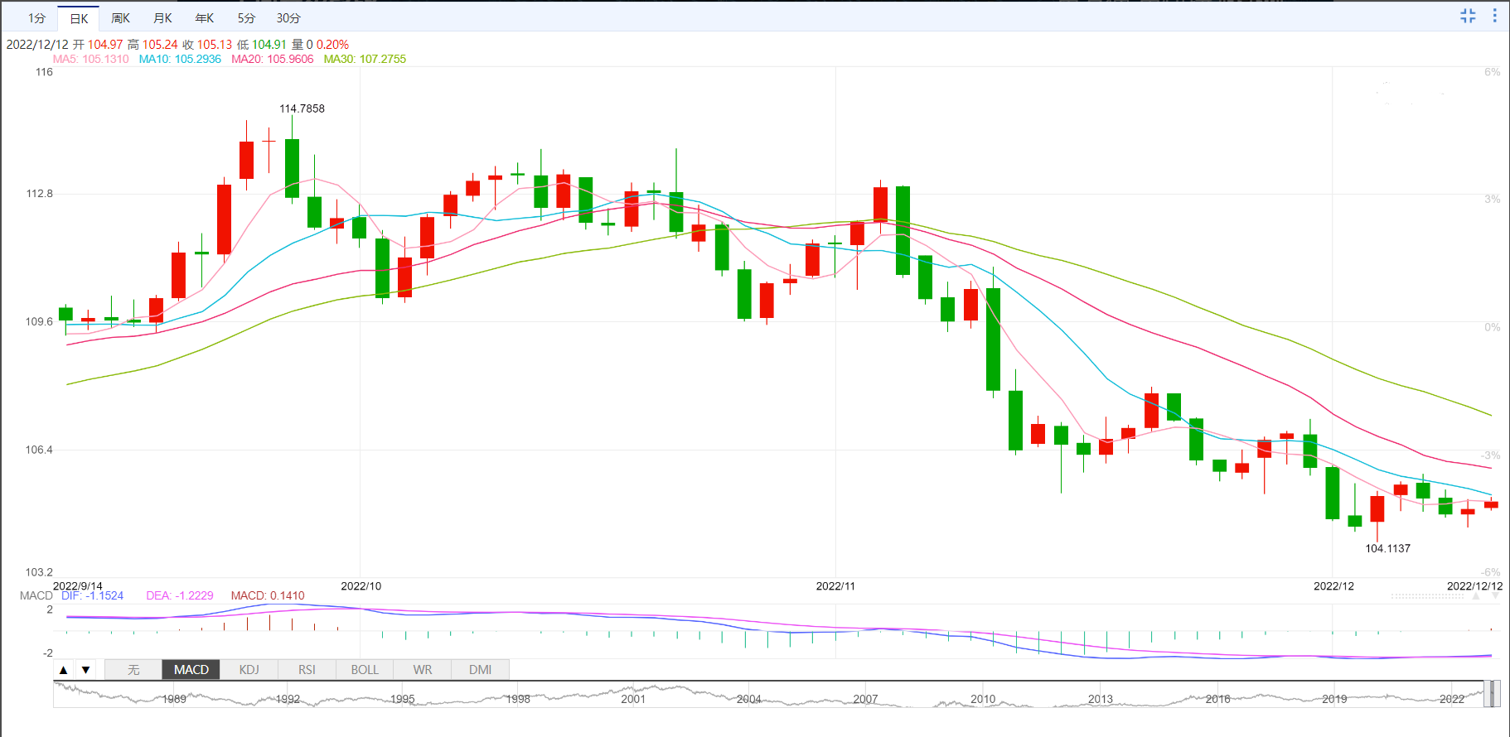The image size is (1510, 737).
Task: Click the black down-triangle next to 无
Action: (x=85, y=670)
